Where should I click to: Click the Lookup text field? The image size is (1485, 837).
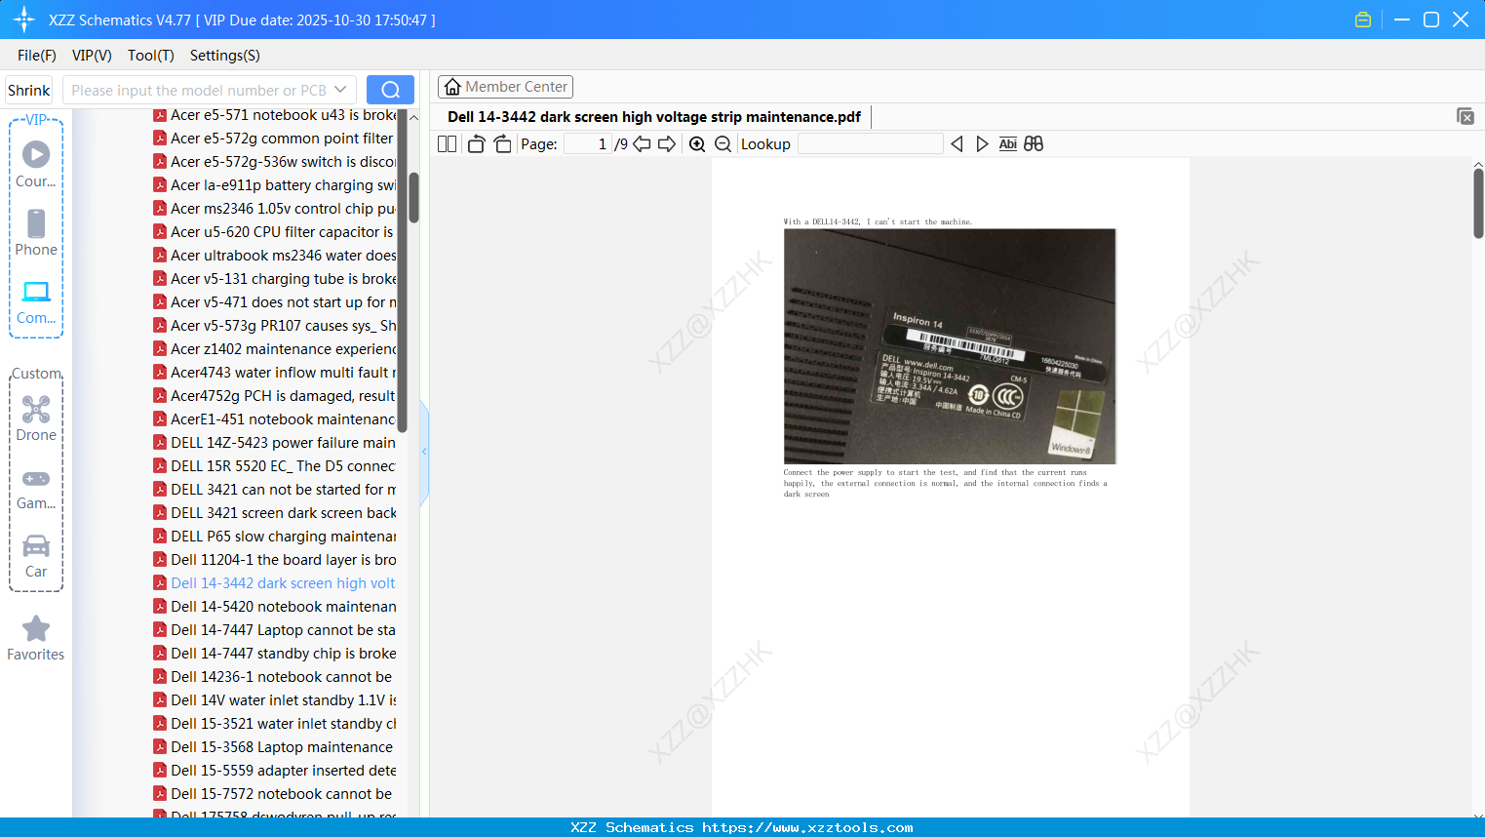point(870,143)
